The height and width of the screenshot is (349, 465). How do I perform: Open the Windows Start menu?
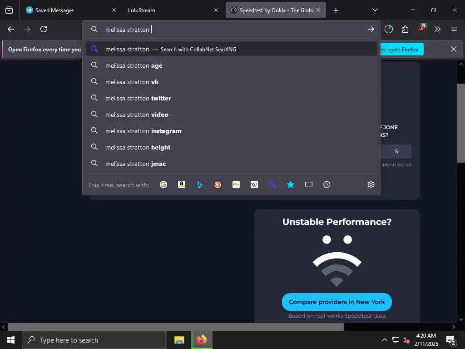(x=11, y=340)
